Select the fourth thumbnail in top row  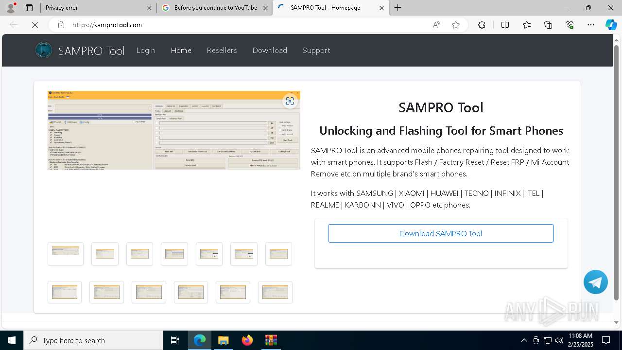click(x=174, y=254)
